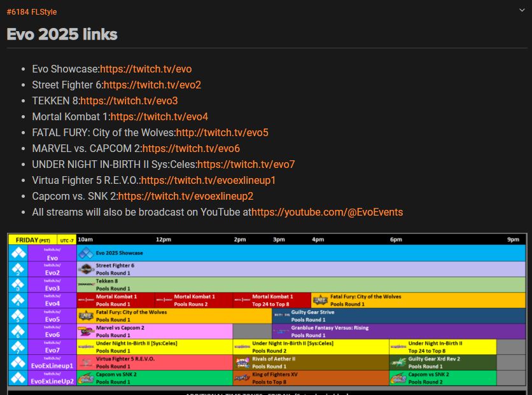
Task: Click the Fatal Fury logo in the Evo5 row
Action: pyautogui.click(x=86, y=315)
